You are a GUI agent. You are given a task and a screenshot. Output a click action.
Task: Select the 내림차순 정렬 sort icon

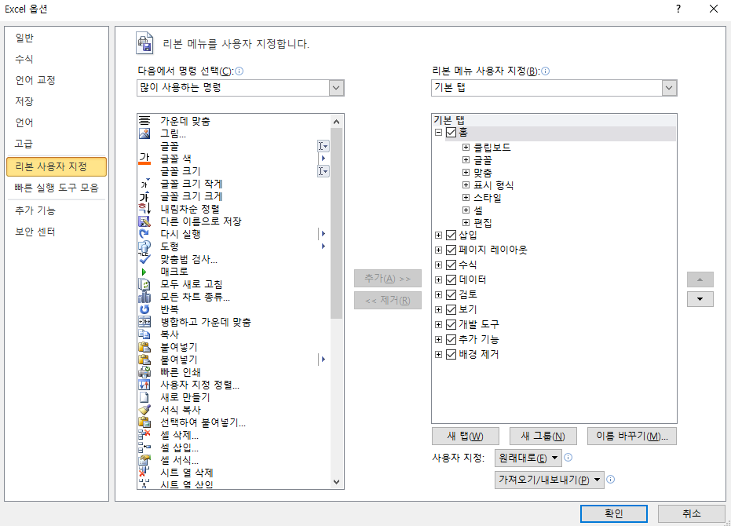(144, 209)
